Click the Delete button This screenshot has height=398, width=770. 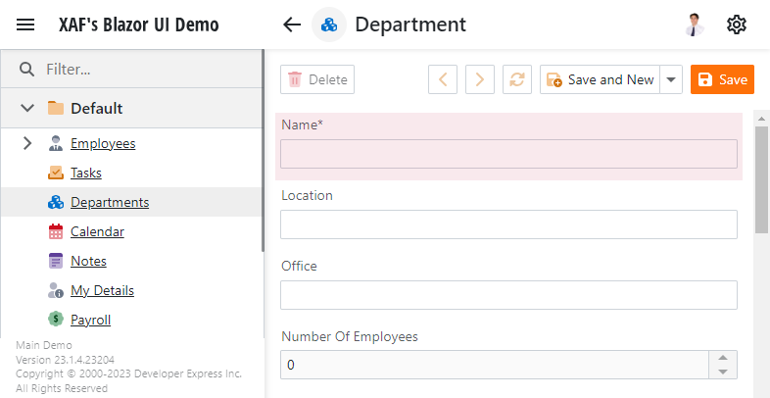pos(317,79)
